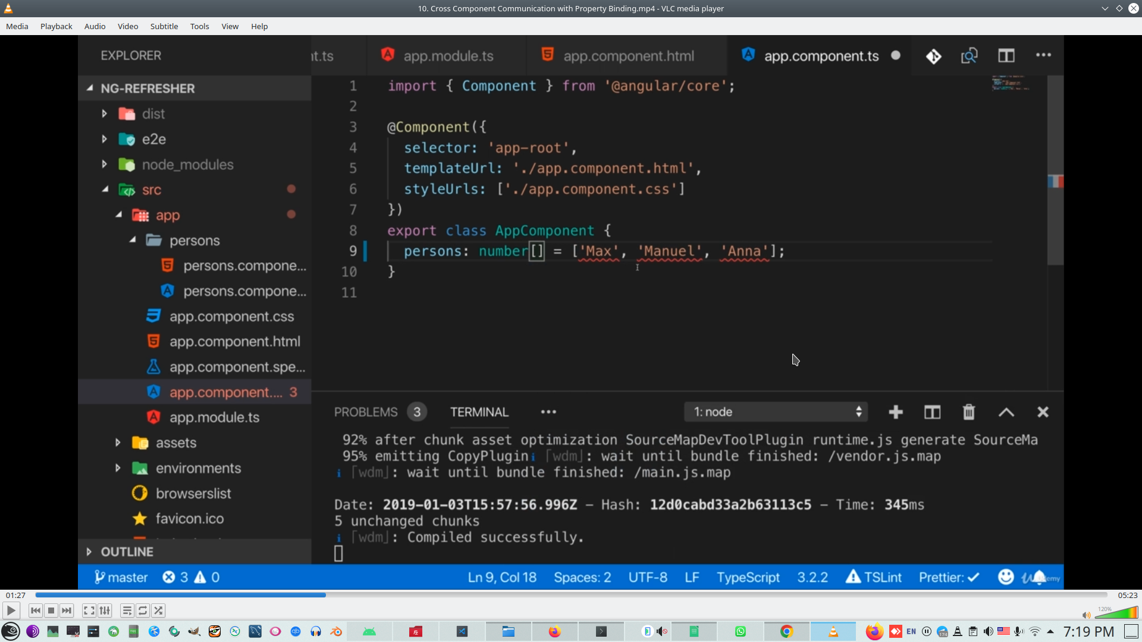Skip to next media in playlist
The width and height of the screenshot is (1142, 642).
(67, 610)
